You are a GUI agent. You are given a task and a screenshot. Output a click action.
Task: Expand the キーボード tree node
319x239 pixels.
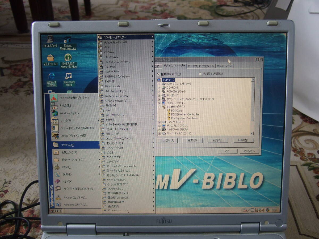(159, 95)
